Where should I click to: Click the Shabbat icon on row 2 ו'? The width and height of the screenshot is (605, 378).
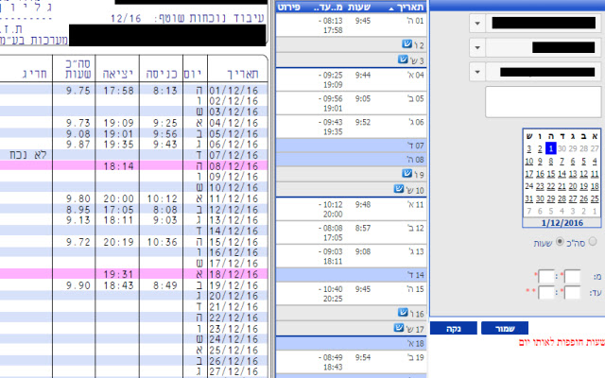pyautogui.click(x=406, y=44)
